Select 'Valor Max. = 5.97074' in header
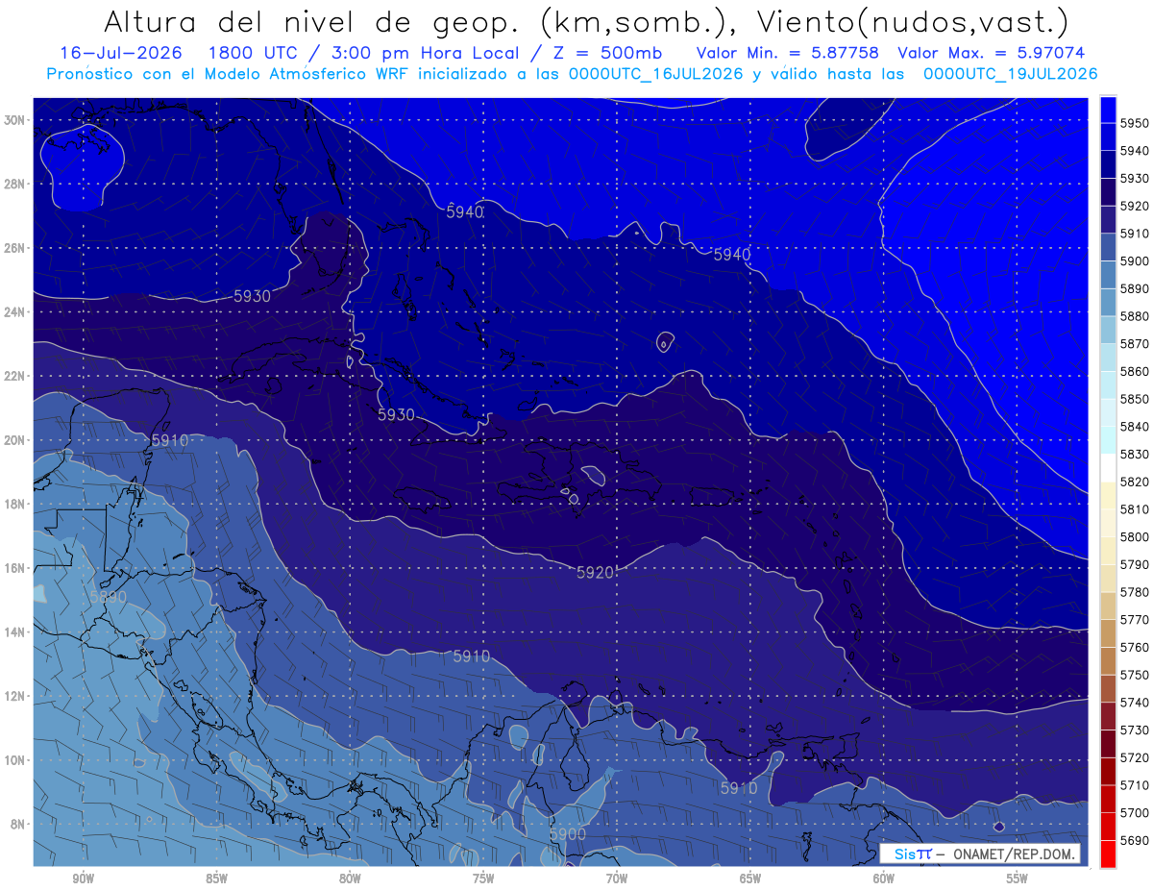 click(x=991, y=53)
